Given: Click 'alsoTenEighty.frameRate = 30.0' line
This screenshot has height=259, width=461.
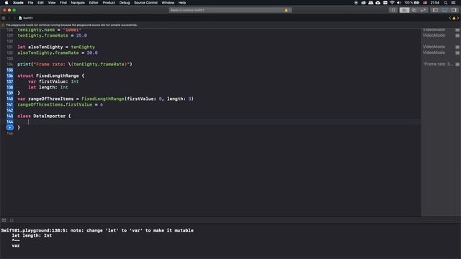Looking at the screenshot, I should tap(58, 53).
